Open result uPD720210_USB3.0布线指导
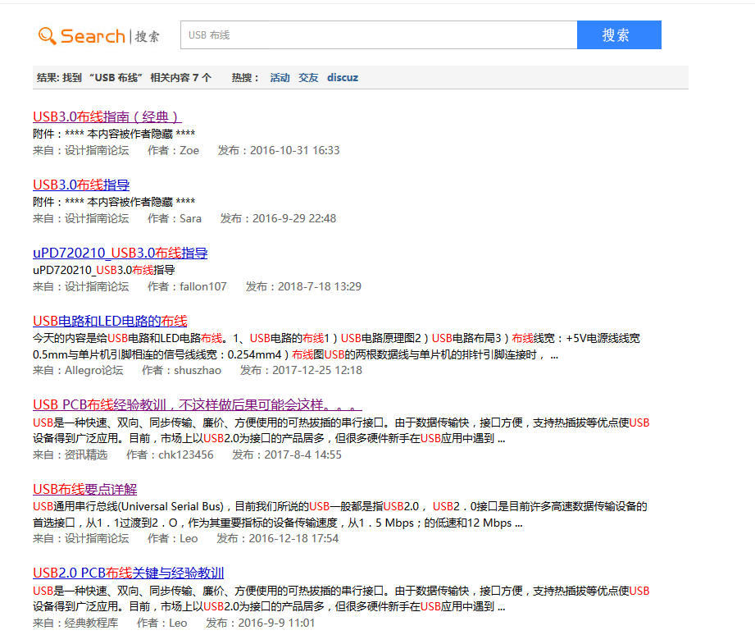Screen dimensions: 755x644 click(x=120, y=253)
